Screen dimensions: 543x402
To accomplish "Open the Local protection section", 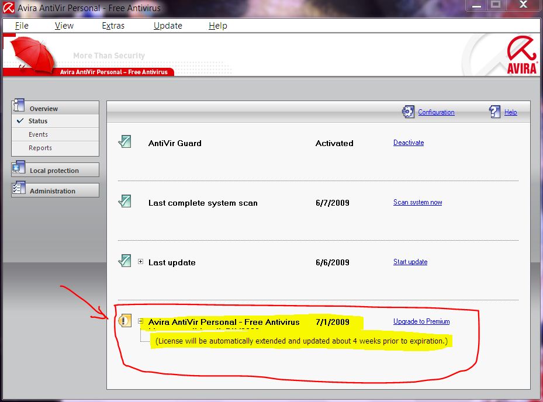I will coord(56,170).
